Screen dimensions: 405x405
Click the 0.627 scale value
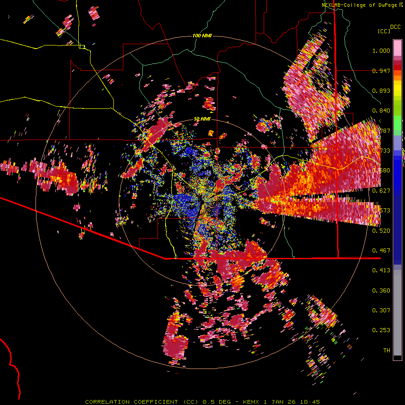point(381,191)
